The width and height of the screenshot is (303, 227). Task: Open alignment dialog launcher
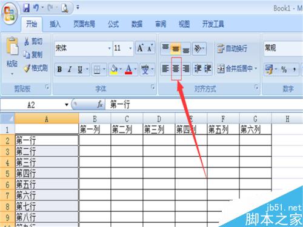click(x=256, y=87)
